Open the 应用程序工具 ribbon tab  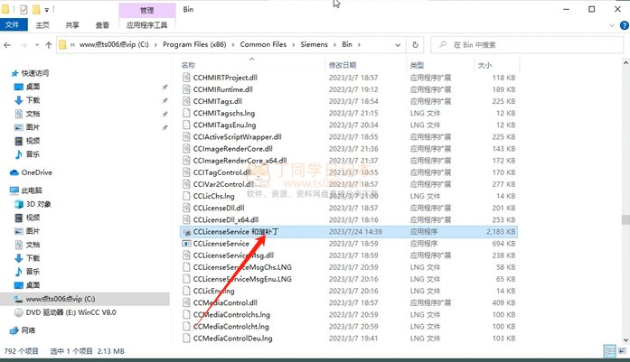pyautogui.click(x=146, y=25)
